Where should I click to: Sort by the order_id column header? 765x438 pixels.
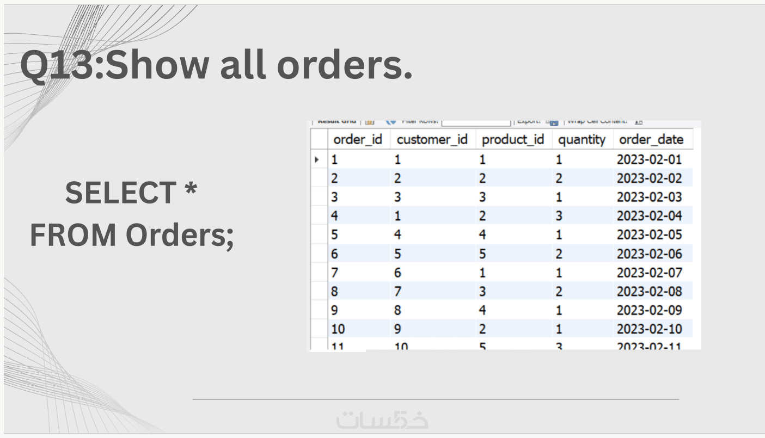click(358, 140)
